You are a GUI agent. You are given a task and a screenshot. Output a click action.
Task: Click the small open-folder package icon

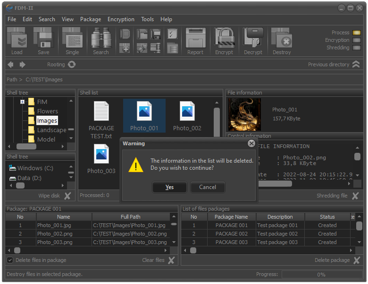pos(142,34)
